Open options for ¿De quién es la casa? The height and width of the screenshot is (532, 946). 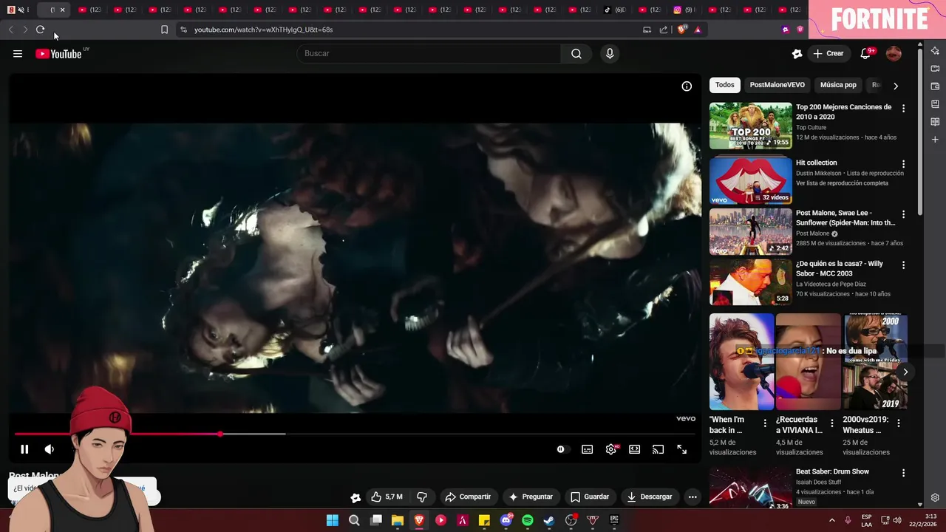(x=903, y=265)
